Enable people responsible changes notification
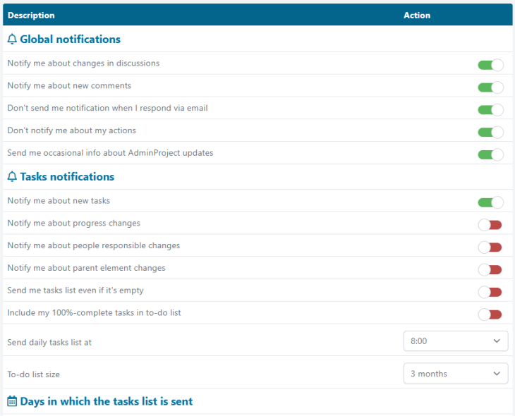 tap(490, 247)
